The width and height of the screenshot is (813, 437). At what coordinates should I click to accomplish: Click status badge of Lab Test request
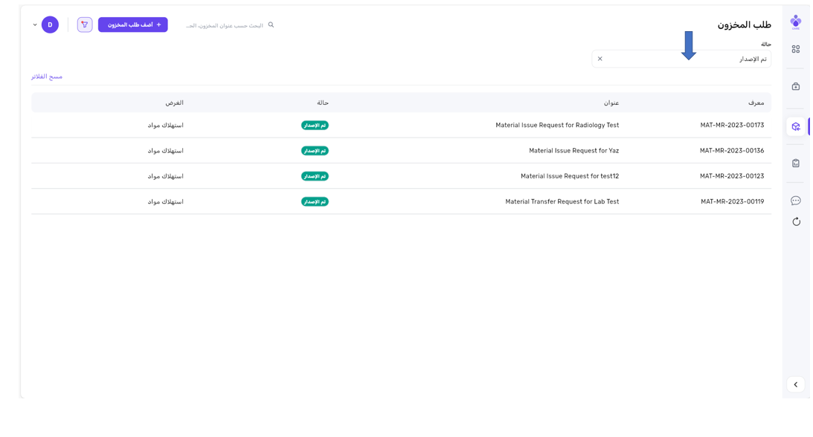click(x=315, y=201)
